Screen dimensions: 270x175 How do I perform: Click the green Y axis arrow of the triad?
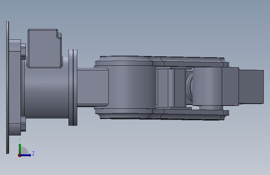coord(20,149)
